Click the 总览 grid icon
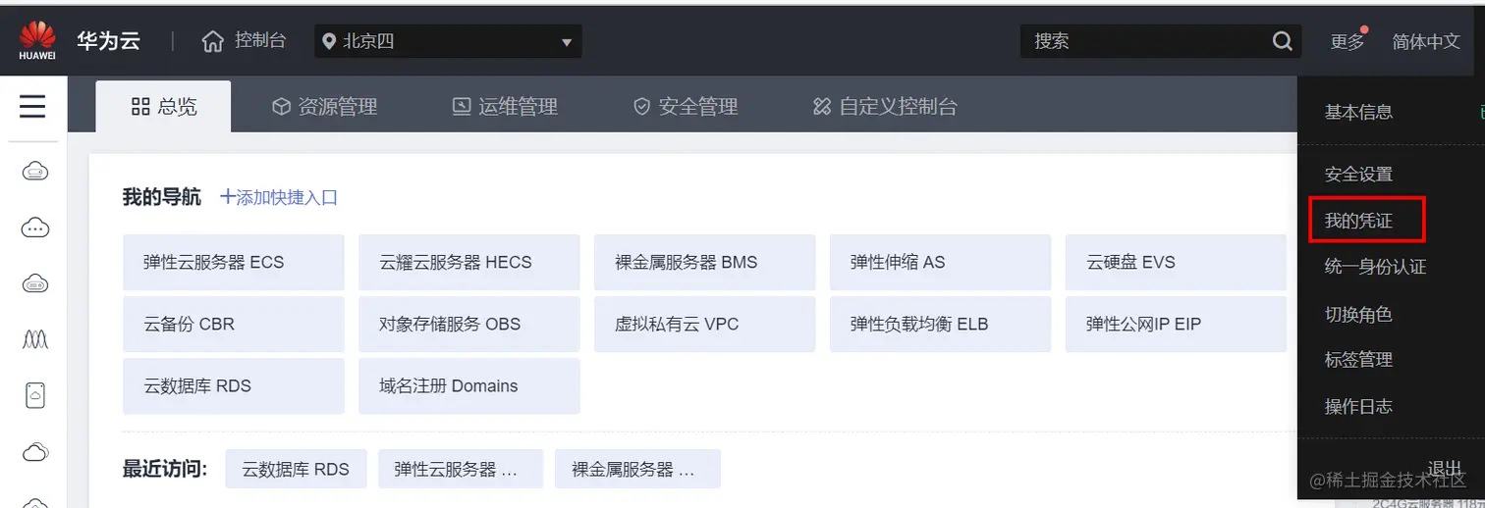The image size is (1485, 508). click(x=140, y=107)
